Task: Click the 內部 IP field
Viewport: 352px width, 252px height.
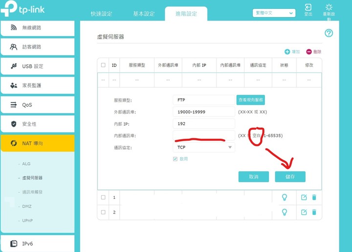Action: point(204,124)
